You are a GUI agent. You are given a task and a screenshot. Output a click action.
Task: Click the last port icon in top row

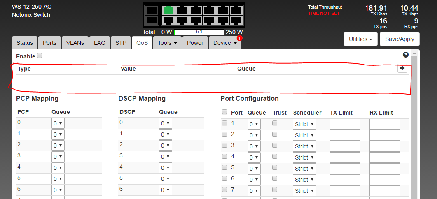pos(236,10)
